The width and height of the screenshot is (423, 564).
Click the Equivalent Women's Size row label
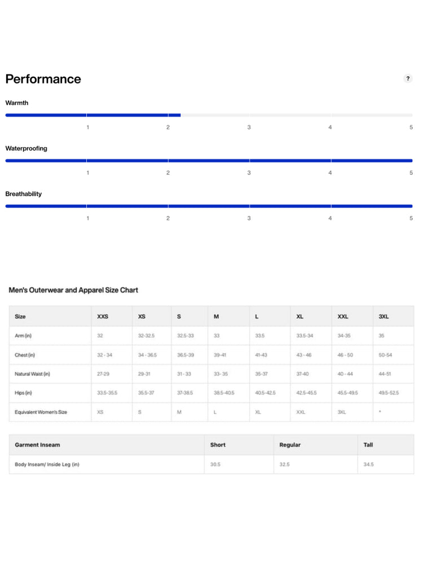(41, 412)
